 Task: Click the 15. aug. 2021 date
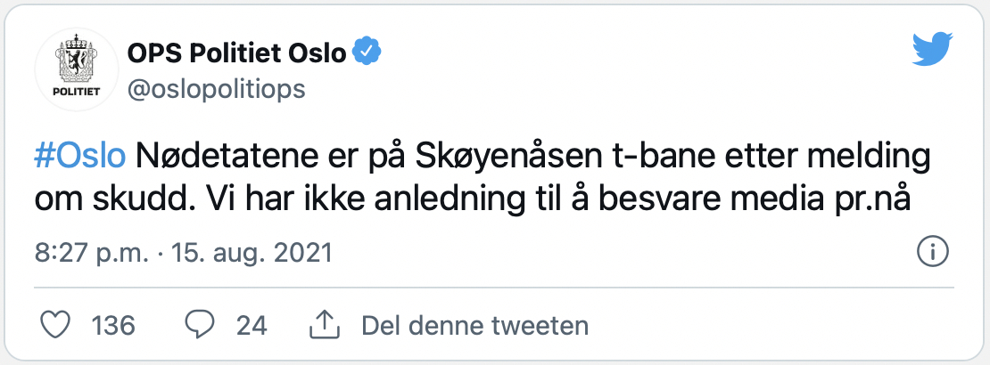252,253
